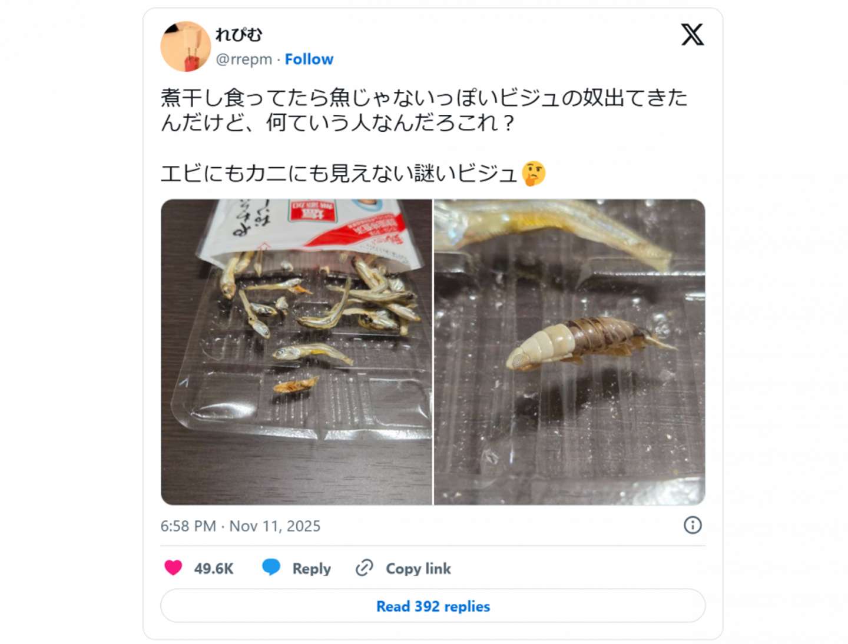The image size is (848, 644).
Task: Click the 49.6K like count
Action: tap(214, 569)
